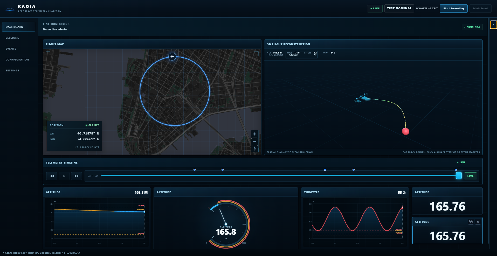Zoom out on the flight map
497x256 pixels.
[x=255, y=141]
